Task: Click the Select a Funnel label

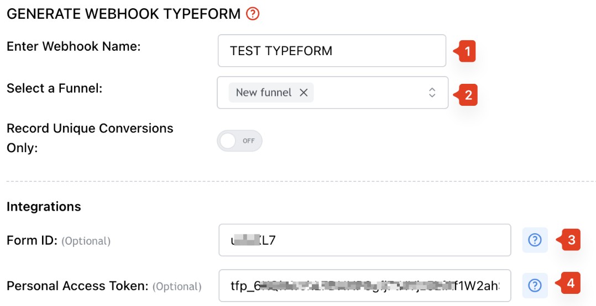Action: tap(55, 88)
